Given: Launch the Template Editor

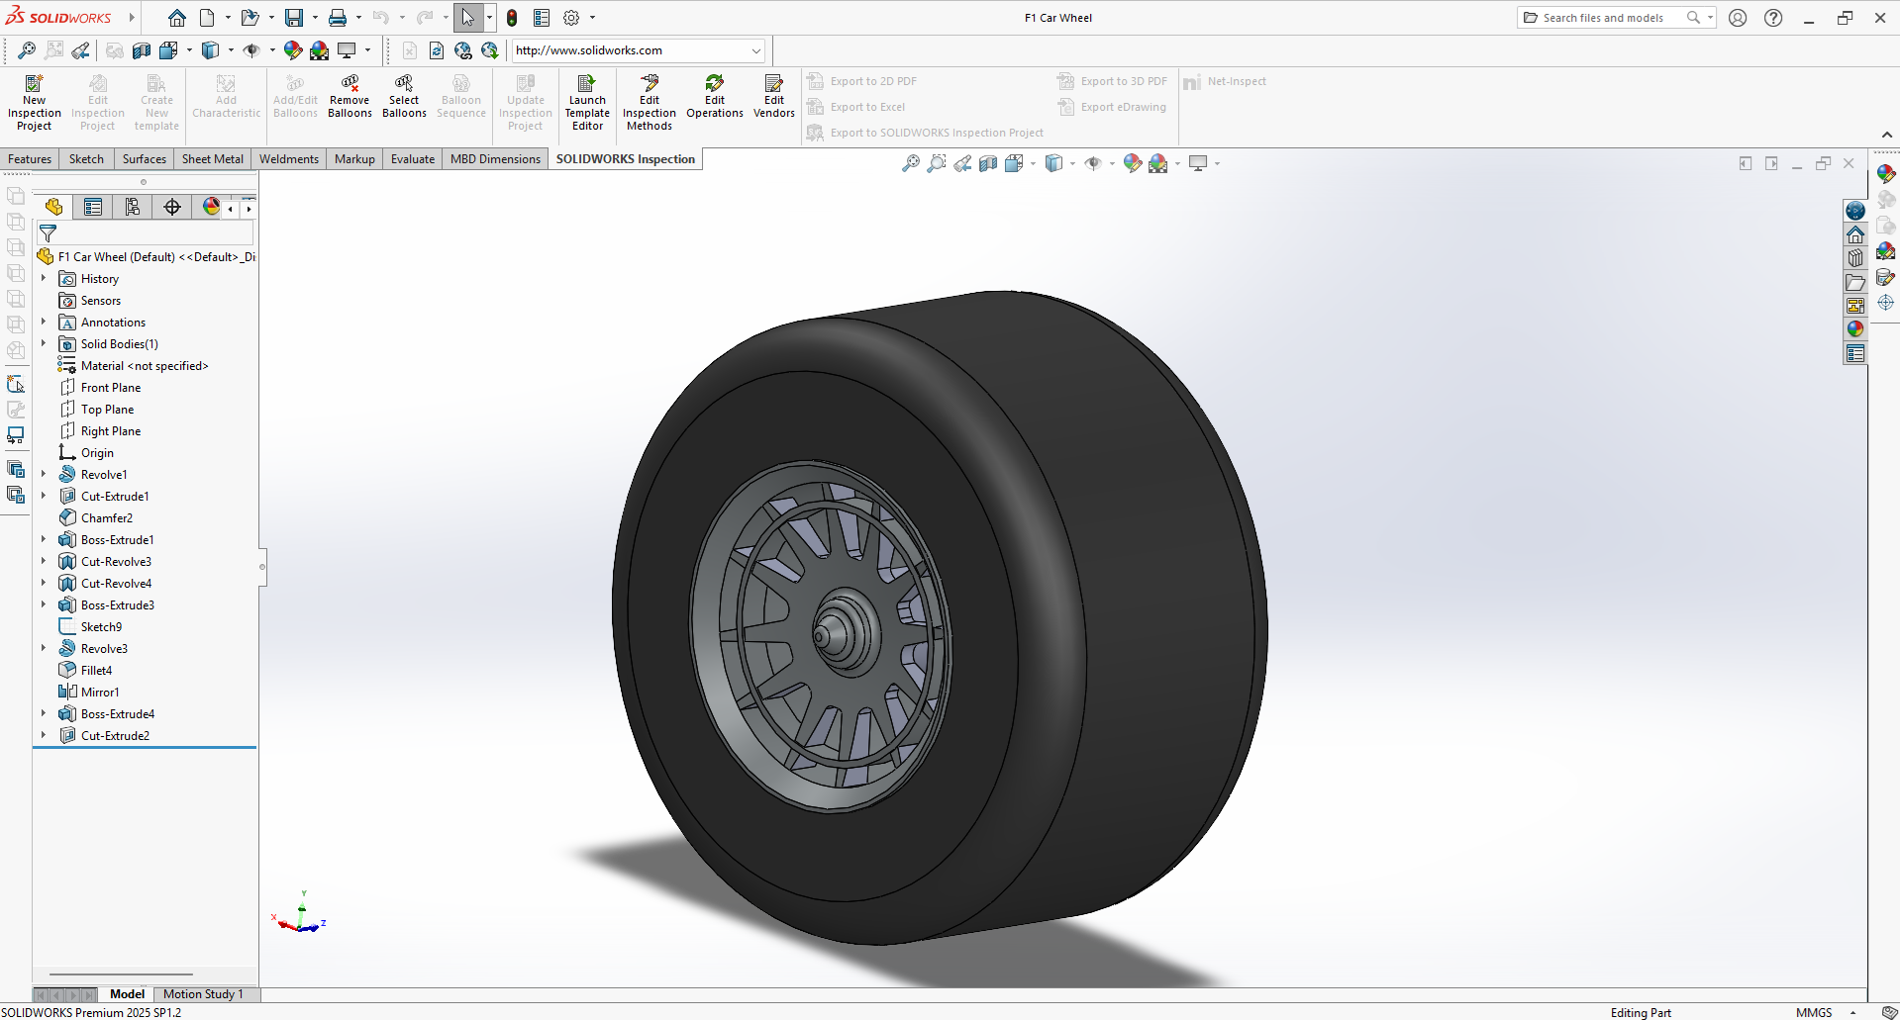Looking at the screenshot, I should click(587, 101).
